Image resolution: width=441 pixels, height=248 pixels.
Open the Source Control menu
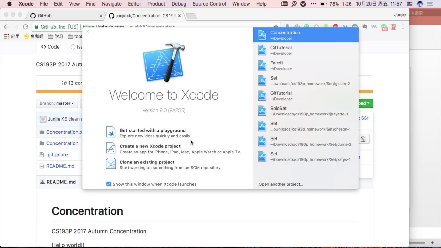pos(209,4)
